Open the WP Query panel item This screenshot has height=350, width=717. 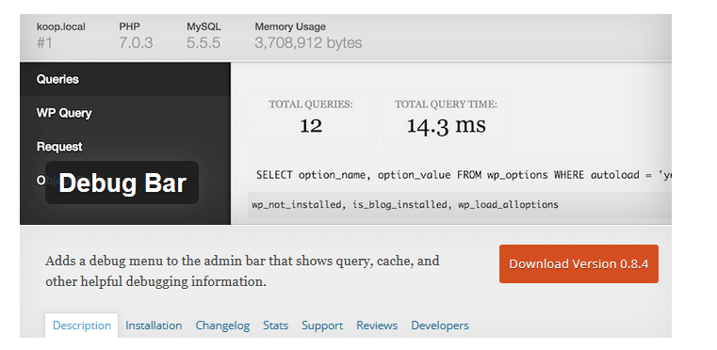tap(125, 113)
